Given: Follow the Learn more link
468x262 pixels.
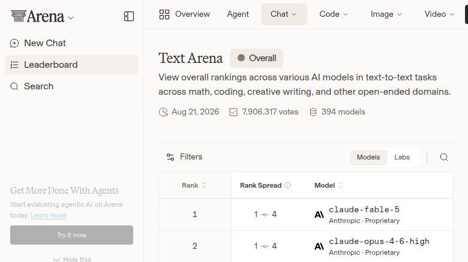Looking at the screenshot, I should (49, 215).
